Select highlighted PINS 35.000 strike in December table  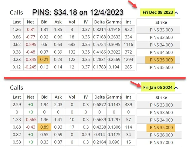click(160, 60)
